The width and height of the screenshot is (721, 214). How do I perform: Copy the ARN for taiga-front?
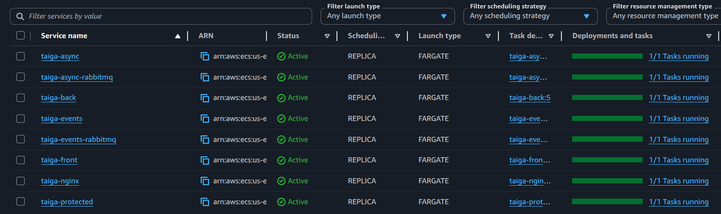coord(205,160)
